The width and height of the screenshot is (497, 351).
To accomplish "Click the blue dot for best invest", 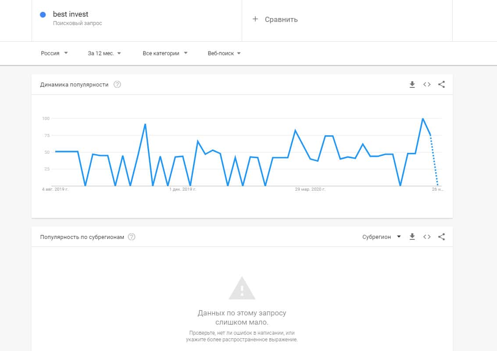I will pyautogui.click(x=43, y=14).
